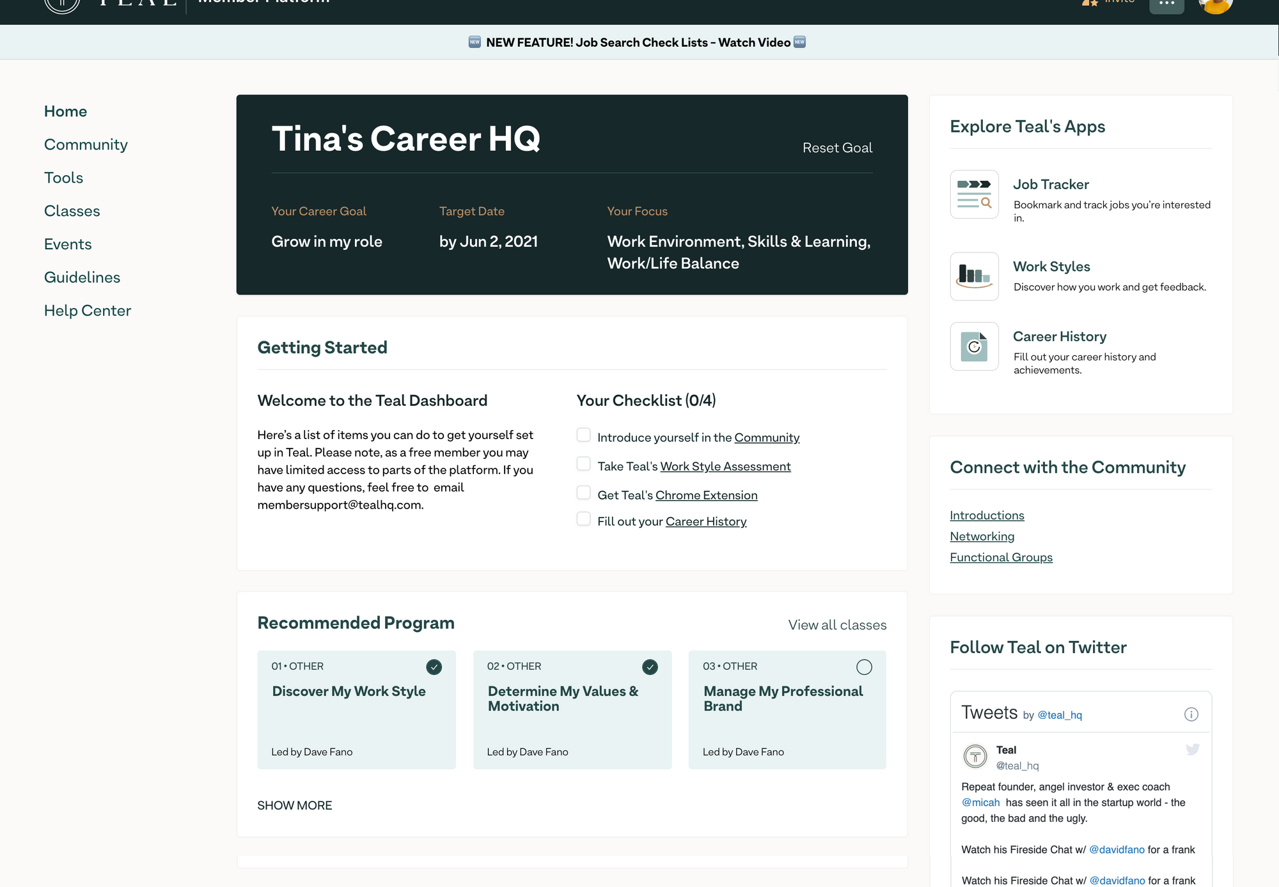This screenshot has height=887, width=1279.
Task: Open the user avatar menu
Action: pyautogui.click(x=1214, y=5)
